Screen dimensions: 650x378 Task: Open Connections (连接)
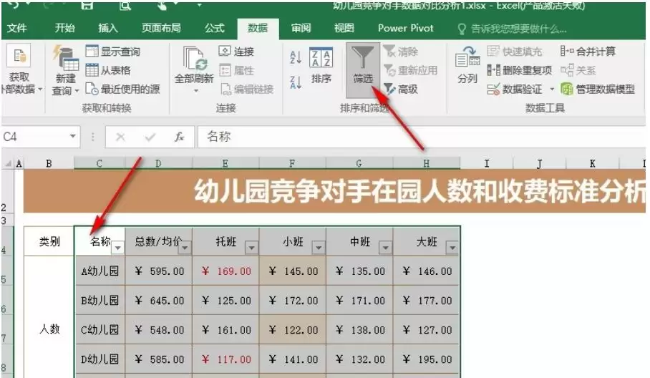236,52
